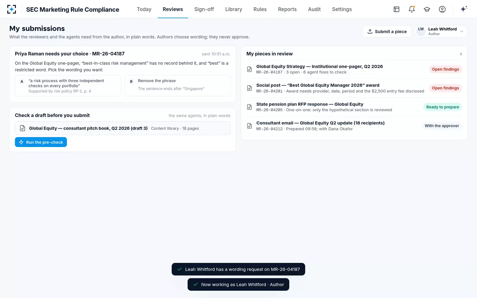Open the Library tab
The image size is (477, 298).
(x=234, y=9)
